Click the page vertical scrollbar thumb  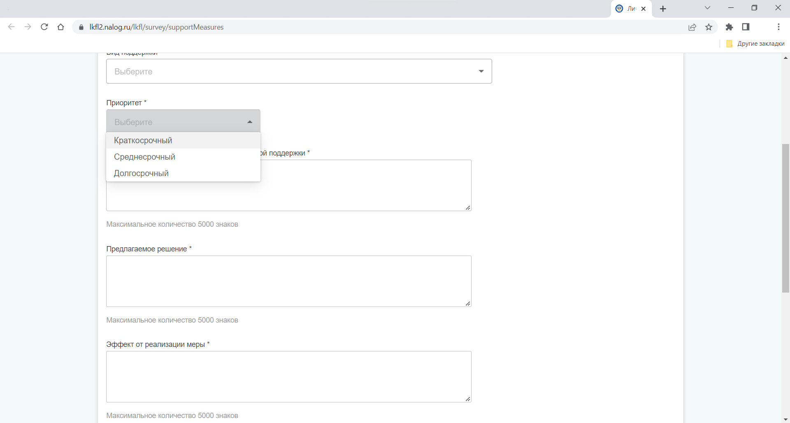[x=785, y=218]
